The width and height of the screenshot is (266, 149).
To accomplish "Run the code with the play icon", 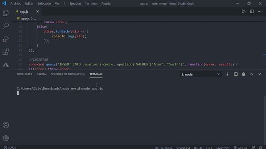I will (244, 12).
